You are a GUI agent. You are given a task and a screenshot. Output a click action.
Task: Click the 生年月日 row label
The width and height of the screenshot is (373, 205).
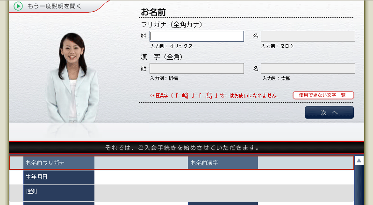click(59, 177)
